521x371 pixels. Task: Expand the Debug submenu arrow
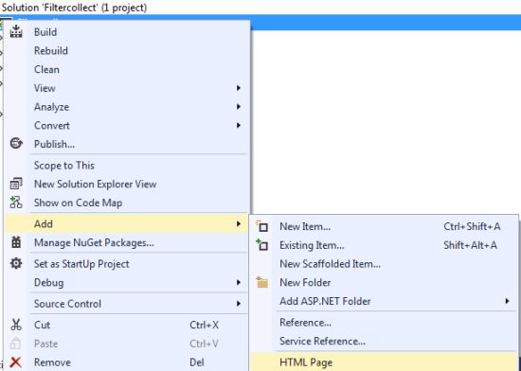pos(239,282)
